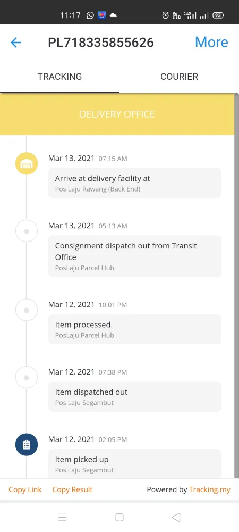The image size is (239, 532).
Task: Click the blue clipboard item picked up icon
Action: point(27,444)
